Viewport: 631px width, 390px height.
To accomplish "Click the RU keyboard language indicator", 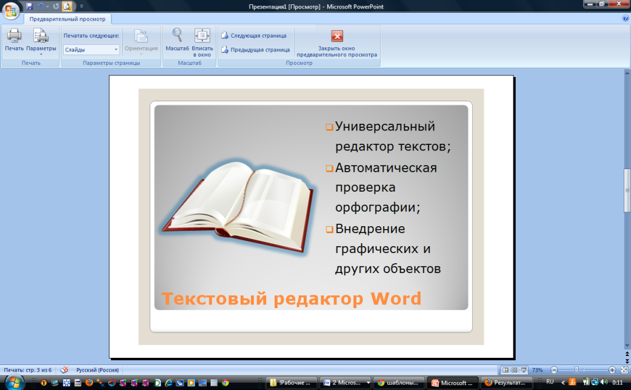I will pyautogui.click(x=550, y=382).
